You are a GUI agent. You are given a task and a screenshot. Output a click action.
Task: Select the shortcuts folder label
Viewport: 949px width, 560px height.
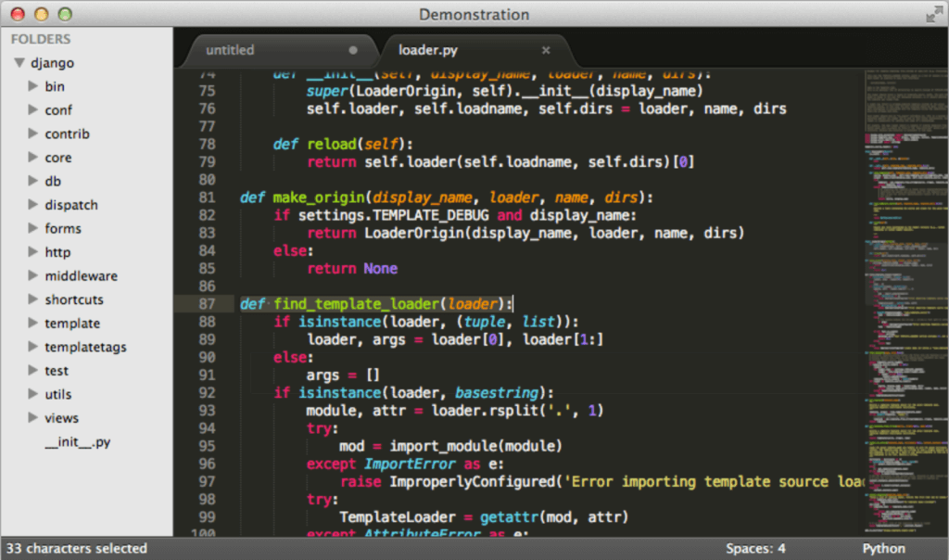[74, 299]
